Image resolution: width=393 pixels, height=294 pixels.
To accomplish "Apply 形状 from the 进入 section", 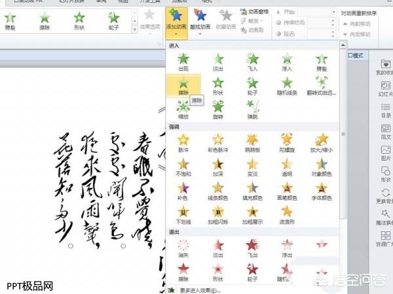I will pyautogui.click(x=218, y=86).
